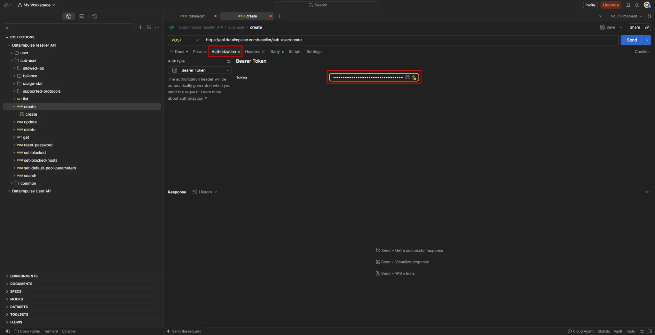
Task: Open the authorization learn more link
Action: coord(191,98)
